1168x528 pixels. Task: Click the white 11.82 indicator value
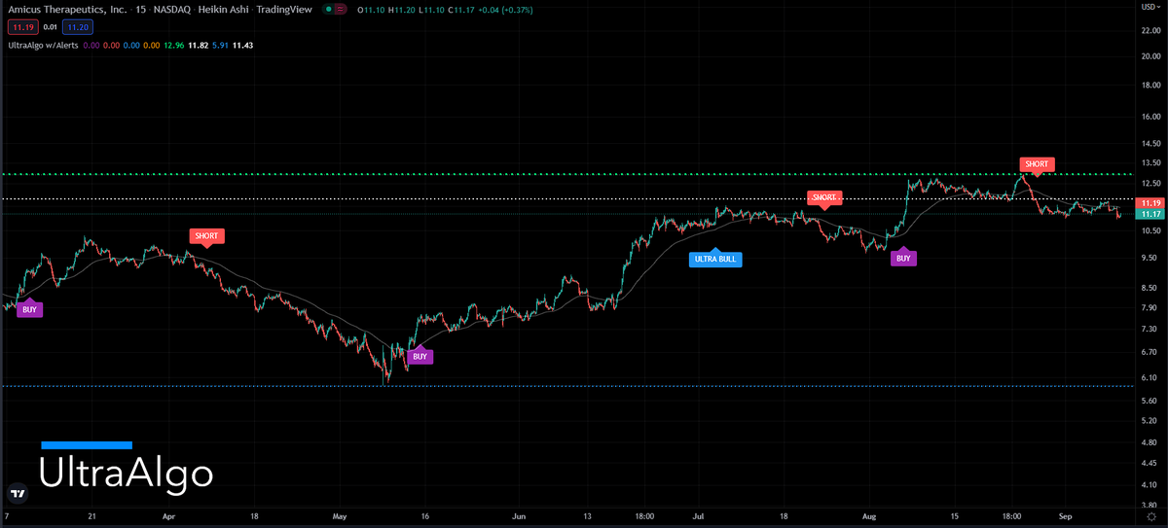coord(199,45)
